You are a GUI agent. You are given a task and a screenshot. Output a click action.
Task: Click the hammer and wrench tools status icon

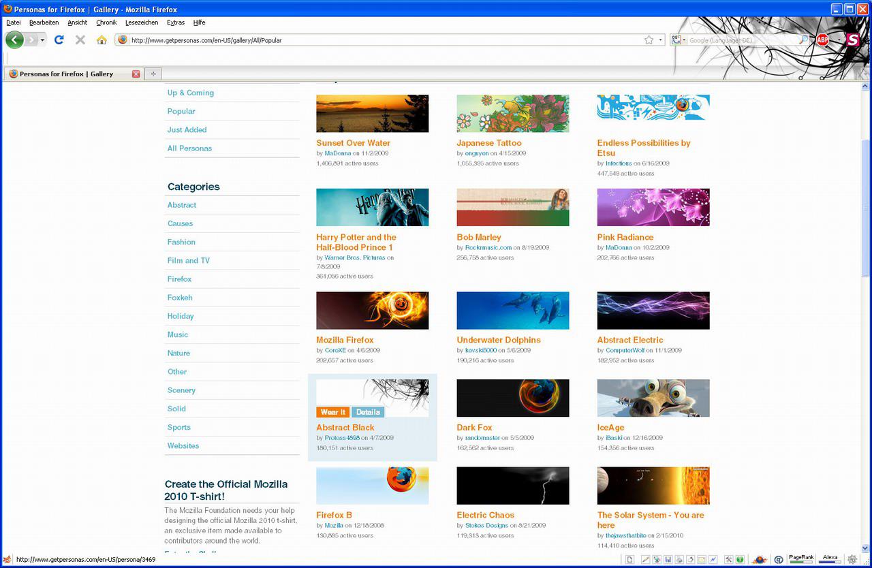pos(728,560)
